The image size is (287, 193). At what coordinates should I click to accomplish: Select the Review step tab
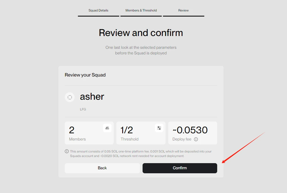point(183,10)
